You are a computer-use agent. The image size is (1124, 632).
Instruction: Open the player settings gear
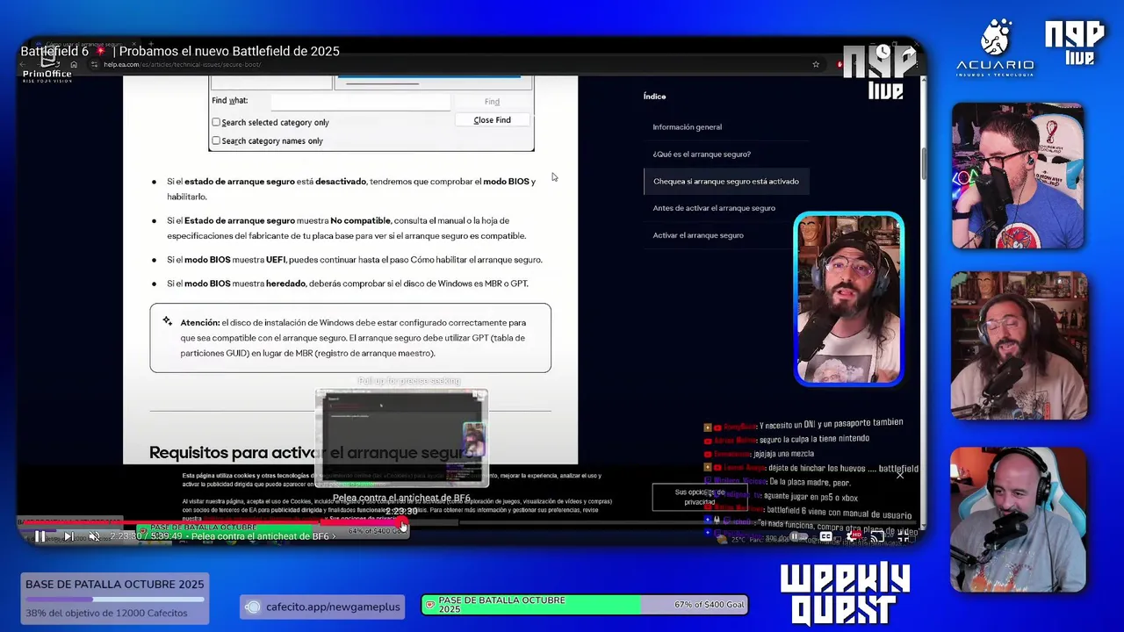(854, 536)
